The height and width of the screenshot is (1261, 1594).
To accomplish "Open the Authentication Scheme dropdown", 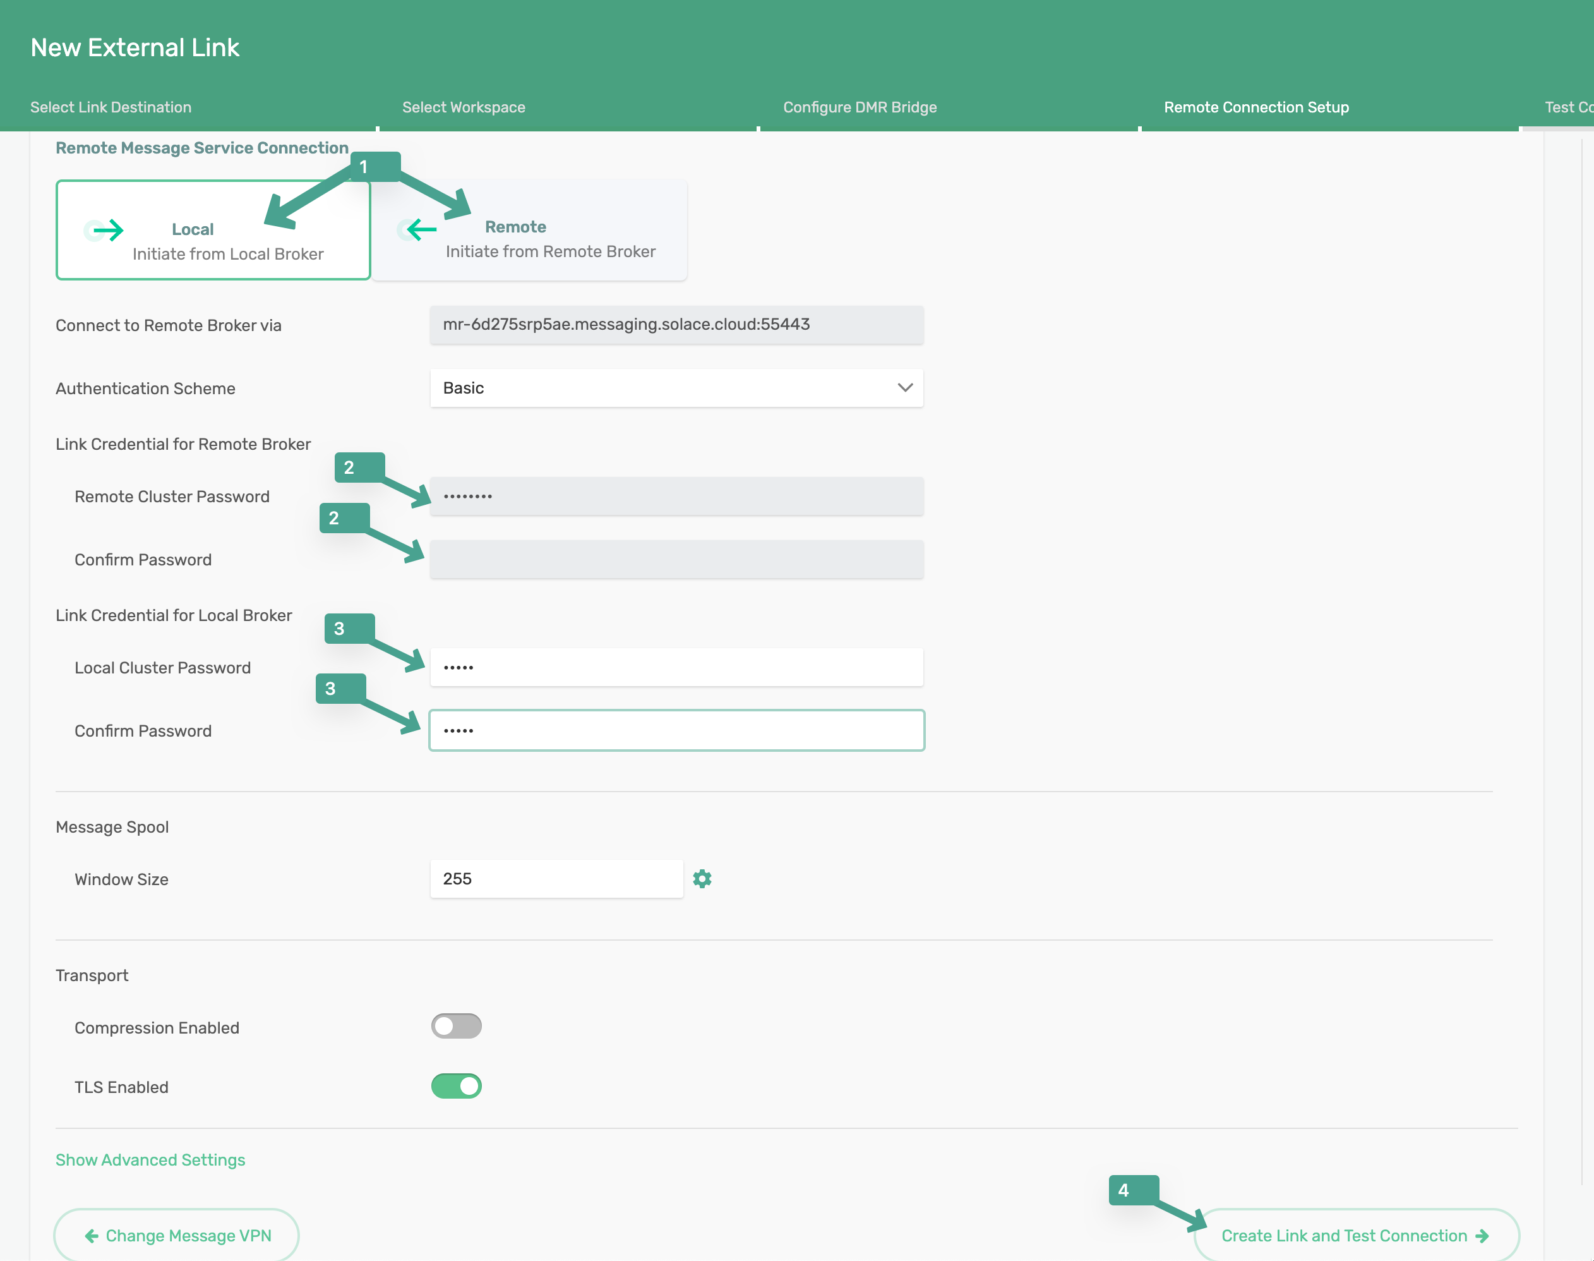I will pyautogui.click(x=905, y=387).
